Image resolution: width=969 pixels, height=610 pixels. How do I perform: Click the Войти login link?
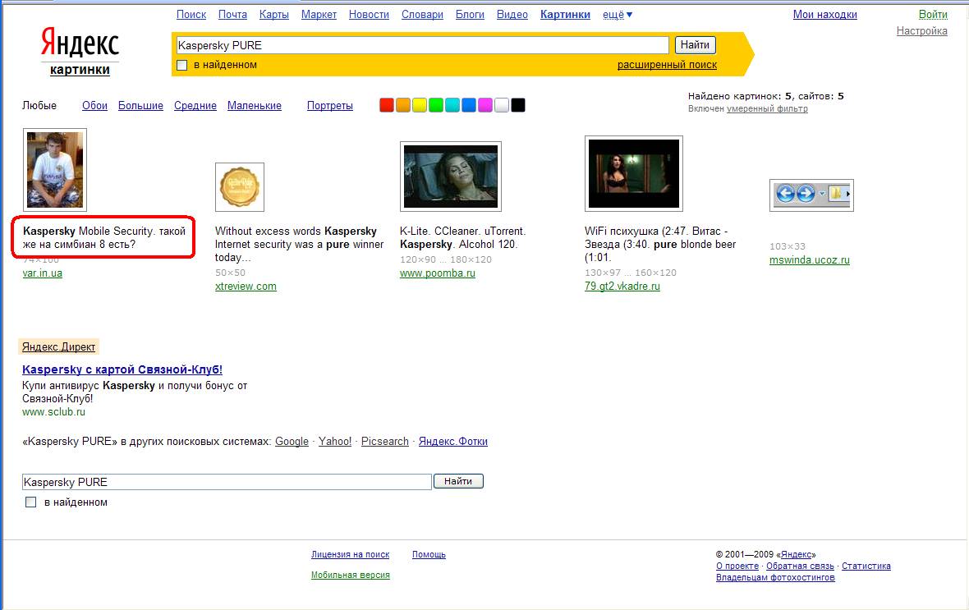pyautogui.click(x=933, y=14)
